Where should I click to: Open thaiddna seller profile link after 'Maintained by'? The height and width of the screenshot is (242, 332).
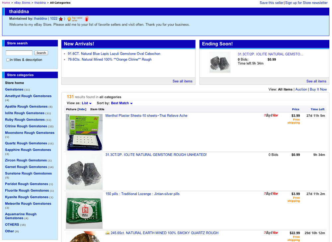pyautogui.click(x=40, y=19)
